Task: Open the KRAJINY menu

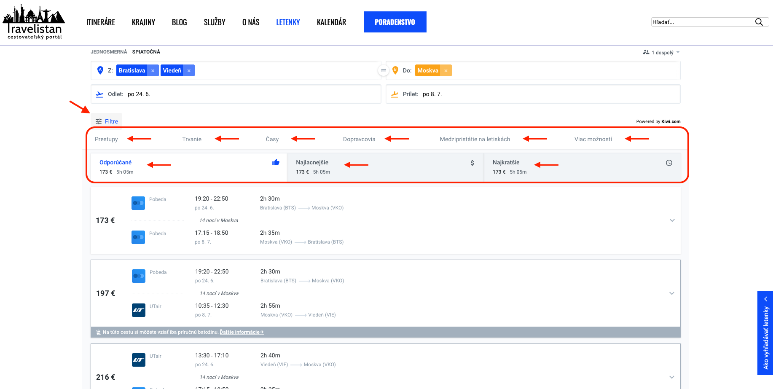Action: (x=143, y=22)
